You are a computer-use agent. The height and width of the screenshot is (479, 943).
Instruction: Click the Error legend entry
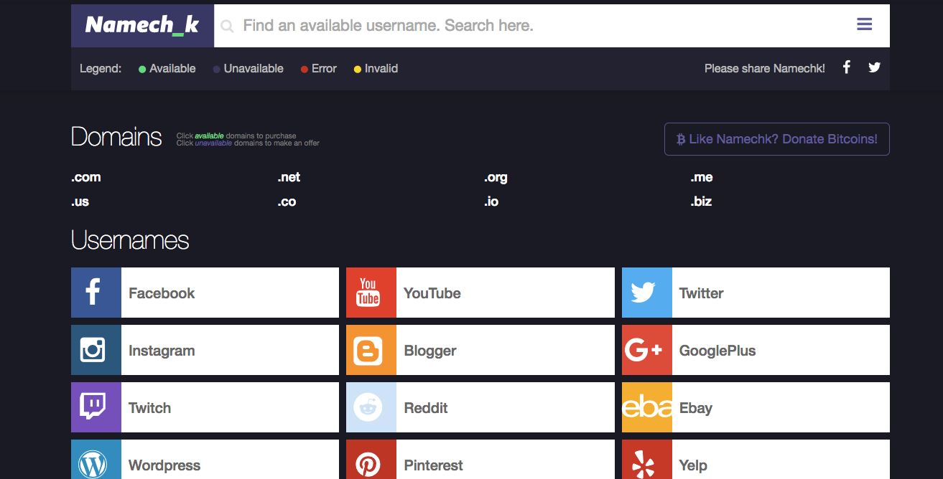coord(318,69)
